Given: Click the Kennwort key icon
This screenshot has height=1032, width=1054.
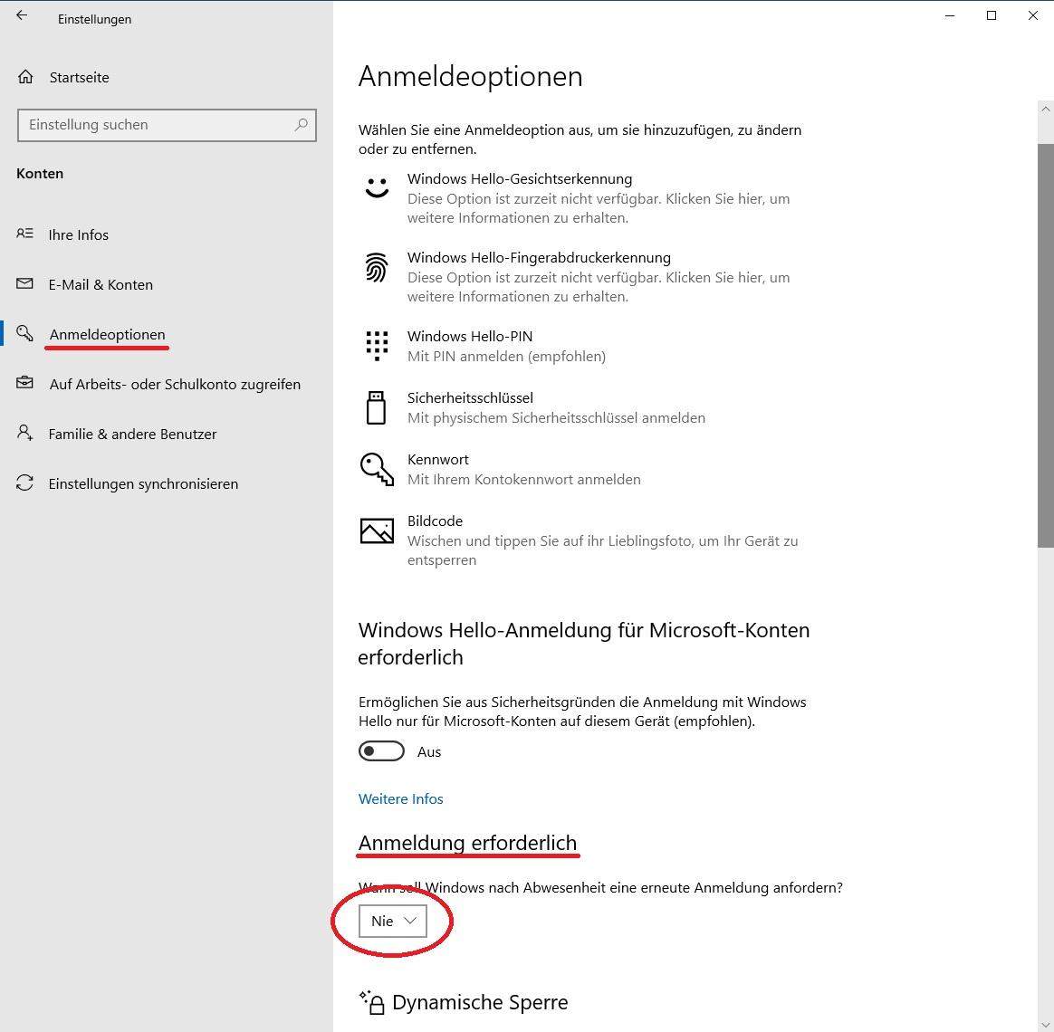Looking at the screenshot, I should pyautogui.click(x=377, y=469).
